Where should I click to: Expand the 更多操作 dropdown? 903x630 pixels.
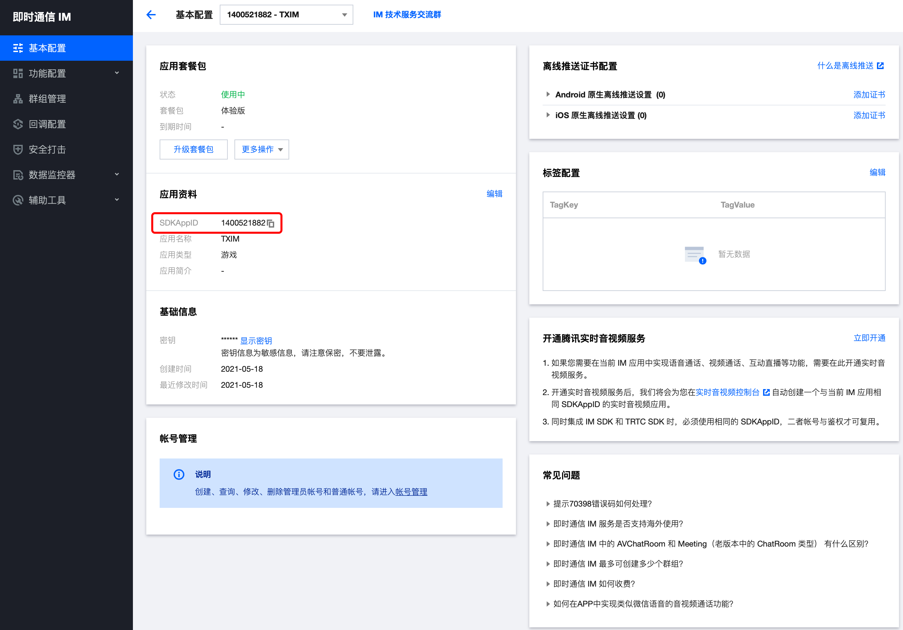tap(261, 149)
